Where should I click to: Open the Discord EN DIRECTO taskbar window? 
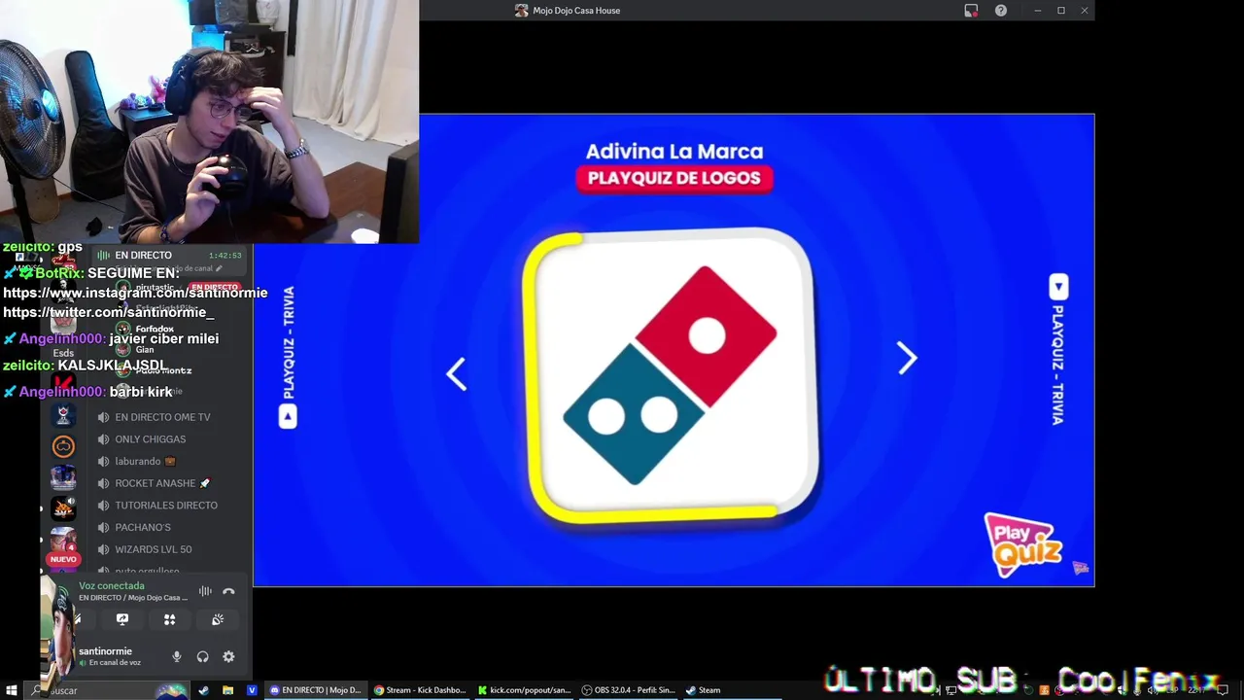point(316,690)
